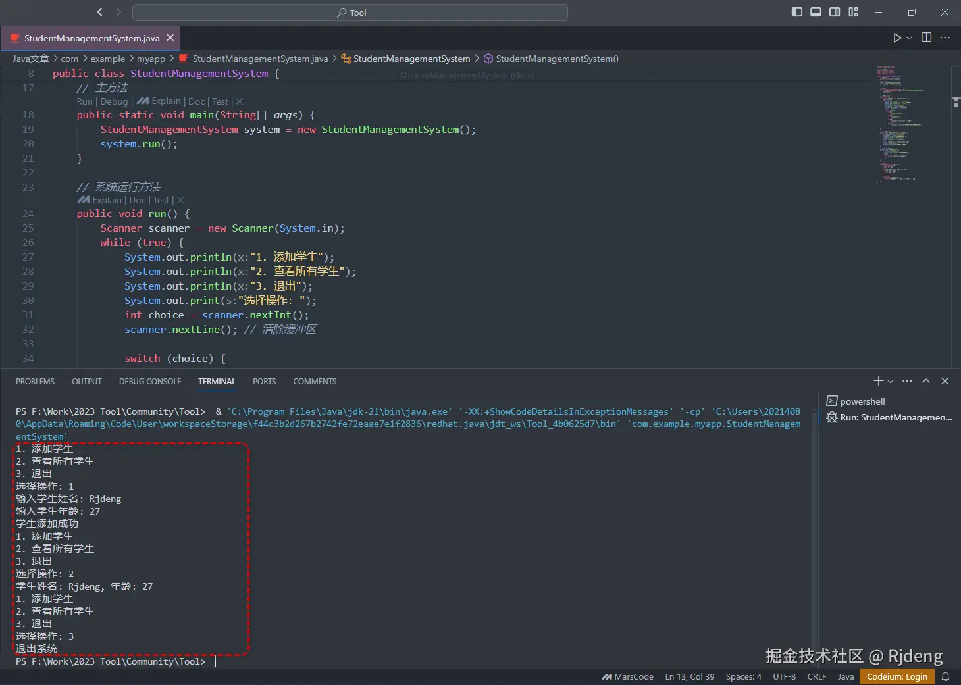
Task: Close the StudentManagementSystem.java tab
Action: pyautogui.click(x=170, y=38)
